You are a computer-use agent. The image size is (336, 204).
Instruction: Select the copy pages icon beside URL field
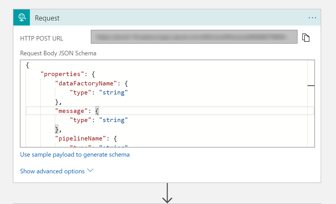click(306, 37)
